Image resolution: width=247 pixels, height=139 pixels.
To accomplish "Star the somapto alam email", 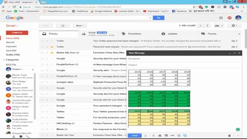I will pos(47,82).
